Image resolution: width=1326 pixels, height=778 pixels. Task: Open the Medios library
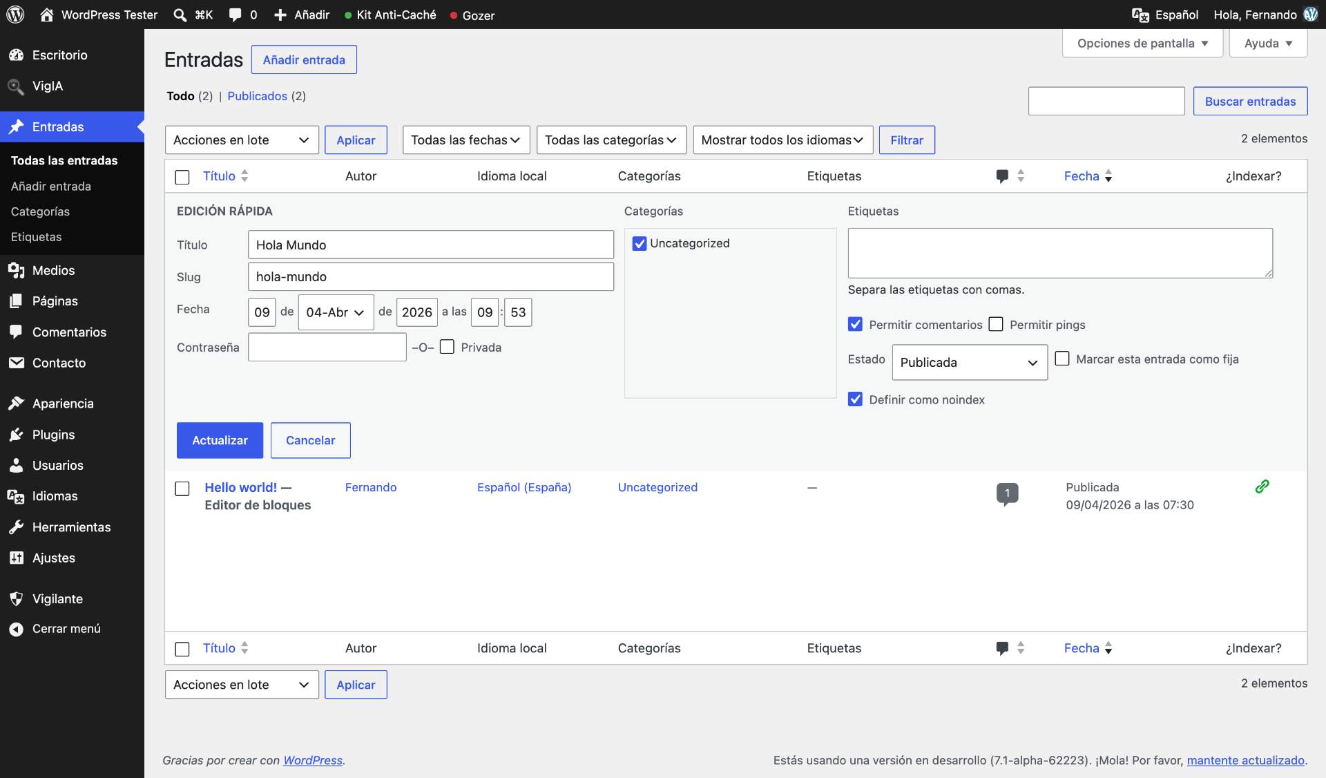pyautogui.click(x=53, y=270)
